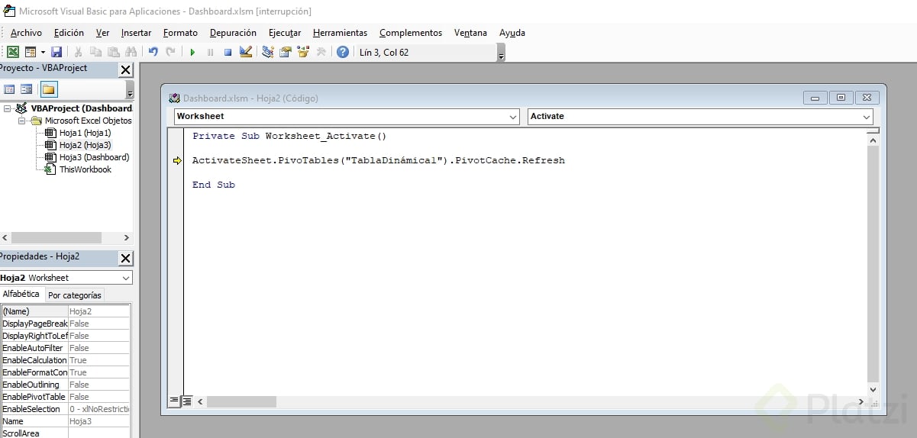Click Name property value Hoja3
Viewport: 917px width, 438px height.
[99, 421]
